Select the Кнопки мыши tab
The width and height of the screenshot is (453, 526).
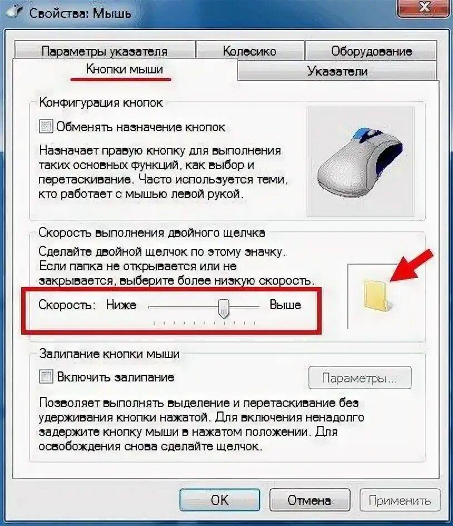125,69
